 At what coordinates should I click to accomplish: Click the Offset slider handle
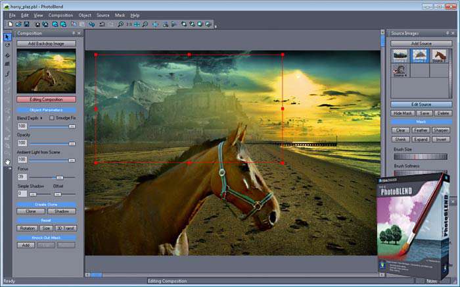coord(58,194)
